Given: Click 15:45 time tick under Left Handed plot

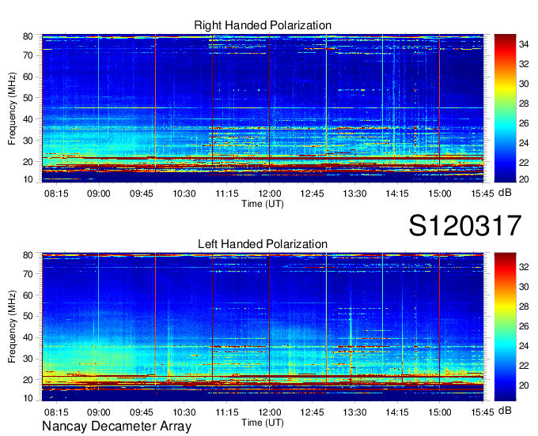Looking at the screenshot, I should (483, 412).
